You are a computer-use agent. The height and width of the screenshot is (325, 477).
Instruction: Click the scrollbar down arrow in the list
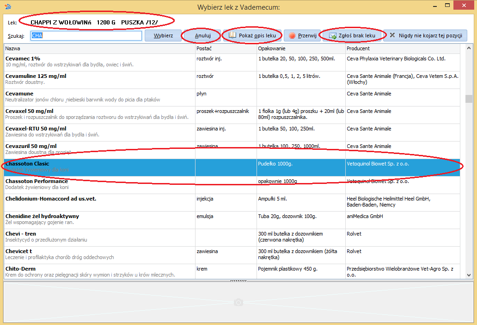(469, 275)
